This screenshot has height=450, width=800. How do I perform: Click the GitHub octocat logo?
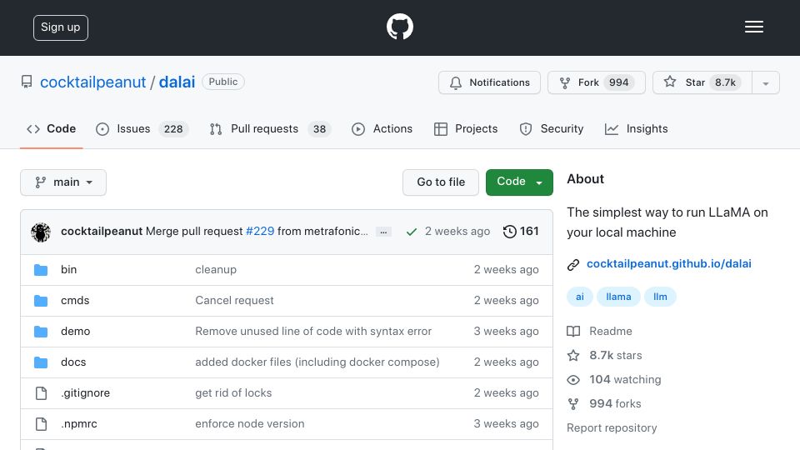(x=399, y=27)
